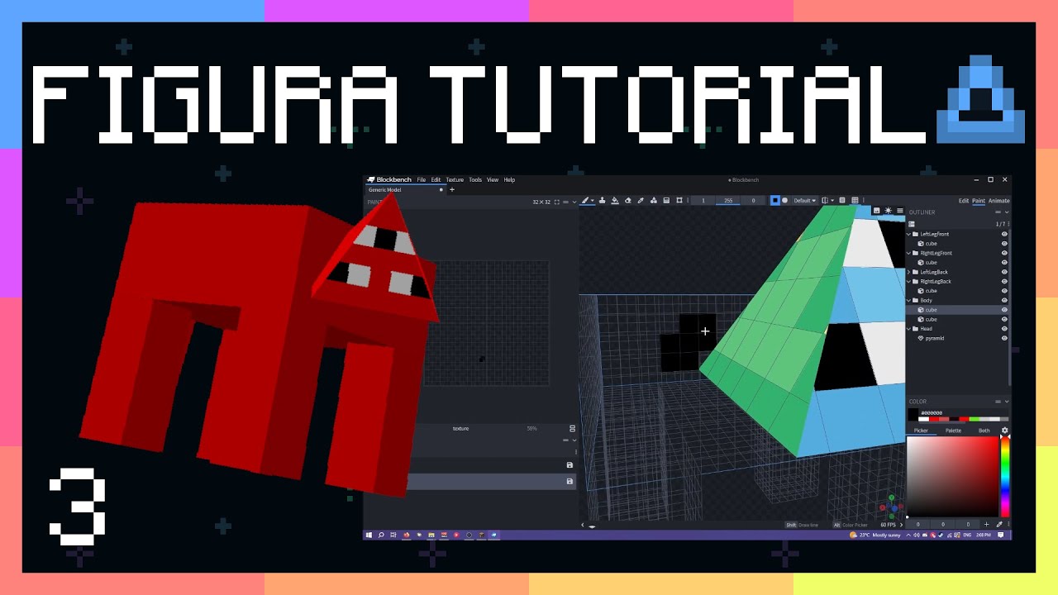Click the brush opacity field showing 255

[728, 200]
